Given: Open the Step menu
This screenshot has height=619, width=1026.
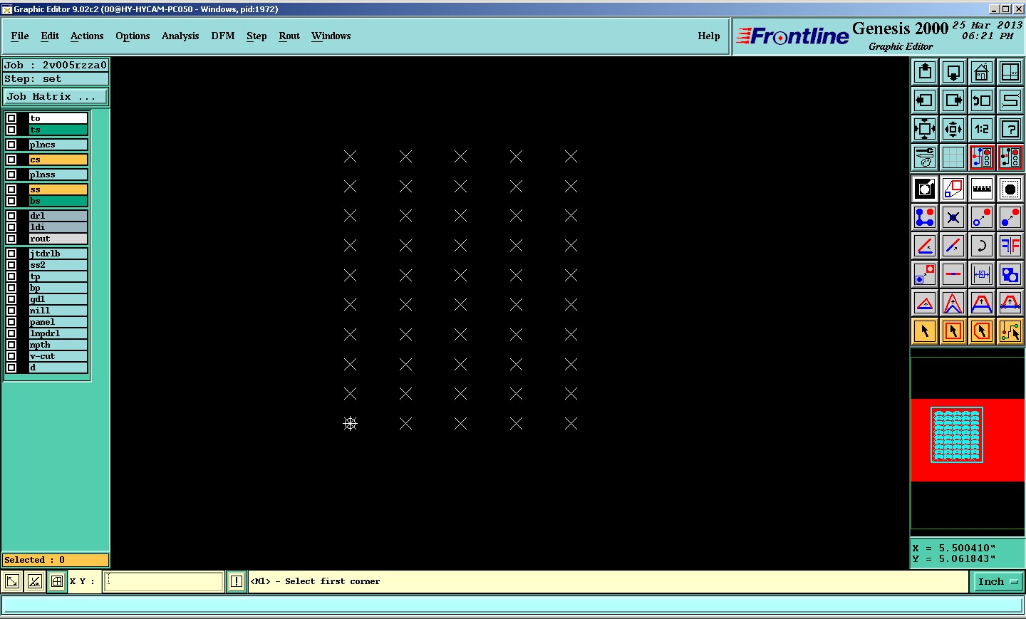Looking at the screenshot, I should [256, 36].
